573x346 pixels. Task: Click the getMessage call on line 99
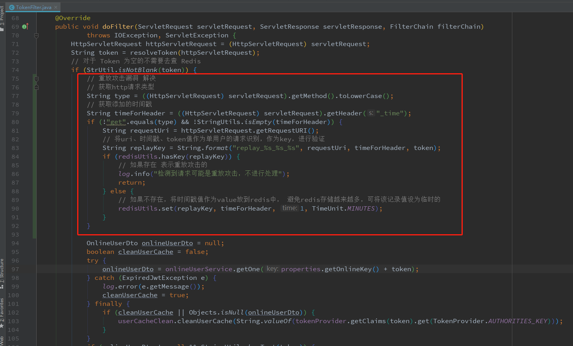169,287
